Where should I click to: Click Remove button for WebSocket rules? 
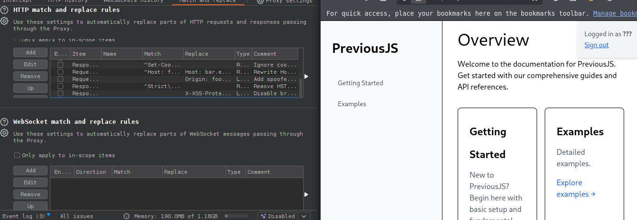pos(30,194)
